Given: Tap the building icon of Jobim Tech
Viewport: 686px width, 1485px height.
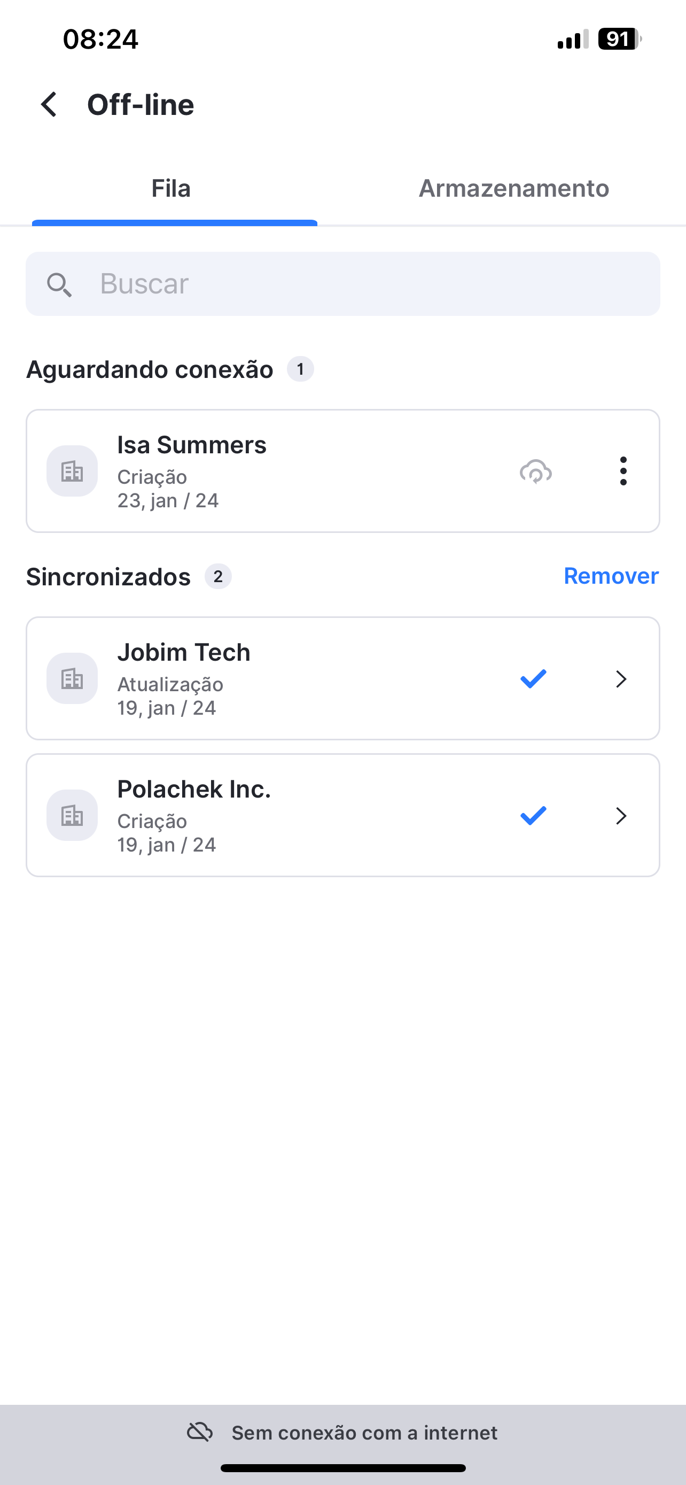Looking at the screenshot, I should pos(72,678).
